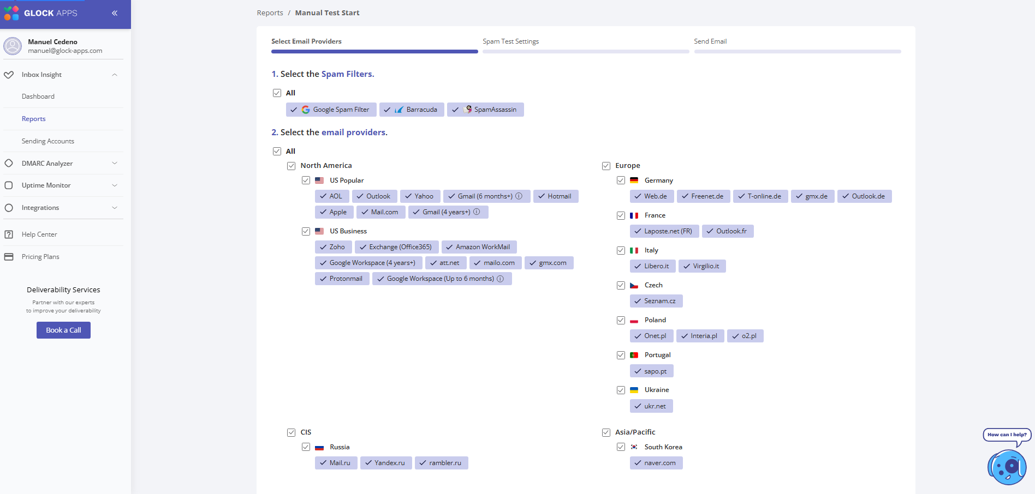Toggle the US Popular checkbox
The height and width of the screenshot is (494, 1035).
point(306,180)
